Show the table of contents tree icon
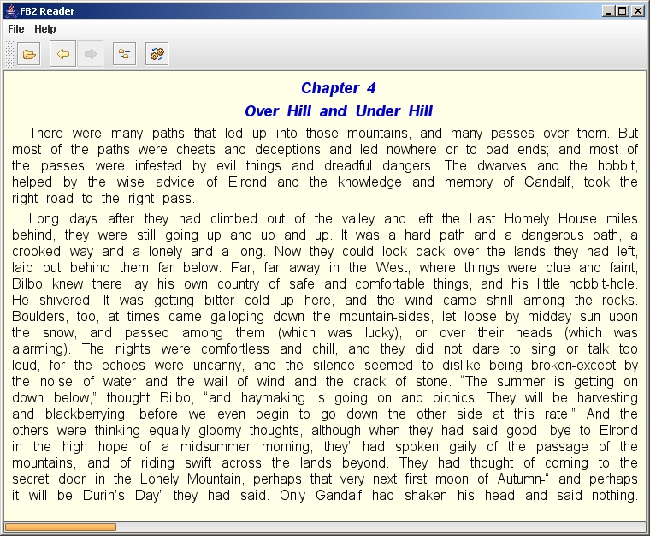This screenshot has width=650, height=536. [x=124, y=54]
